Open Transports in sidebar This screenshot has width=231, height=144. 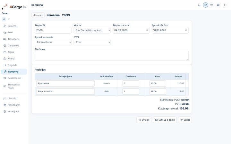[14, 39]
